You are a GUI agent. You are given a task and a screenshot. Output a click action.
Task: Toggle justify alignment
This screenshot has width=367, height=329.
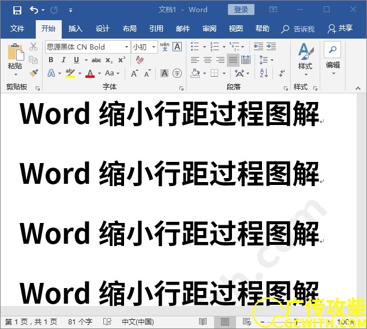233,60
